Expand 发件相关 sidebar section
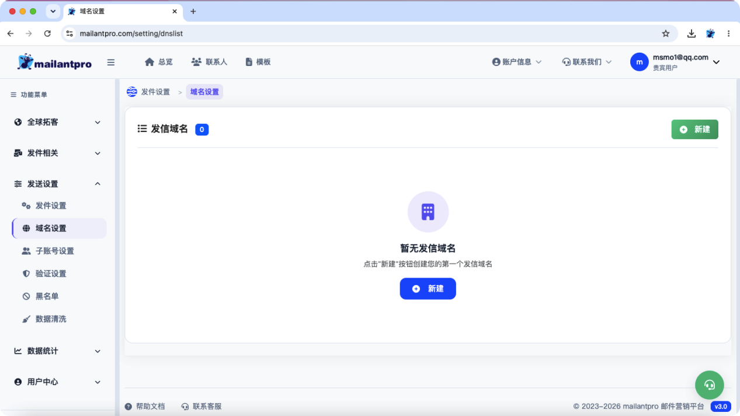The height and width of the screenshot is (416, 740). pos(57,153)
